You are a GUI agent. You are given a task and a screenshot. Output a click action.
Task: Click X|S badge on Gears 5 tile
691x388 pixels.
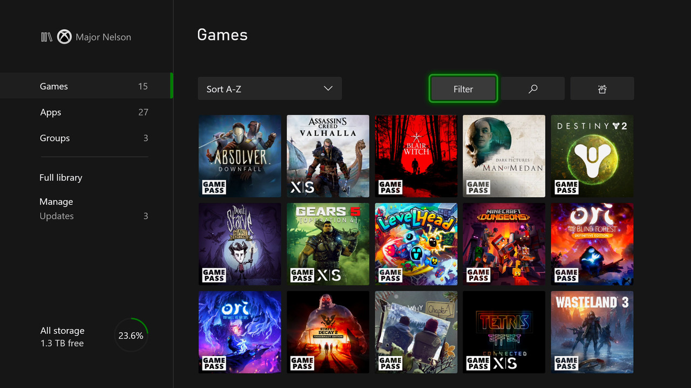tap(329, 275)
